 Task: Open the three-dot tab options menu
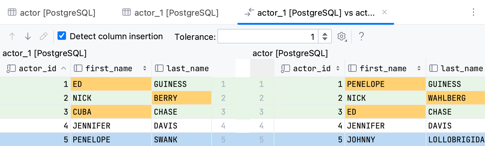coord(473,12)
